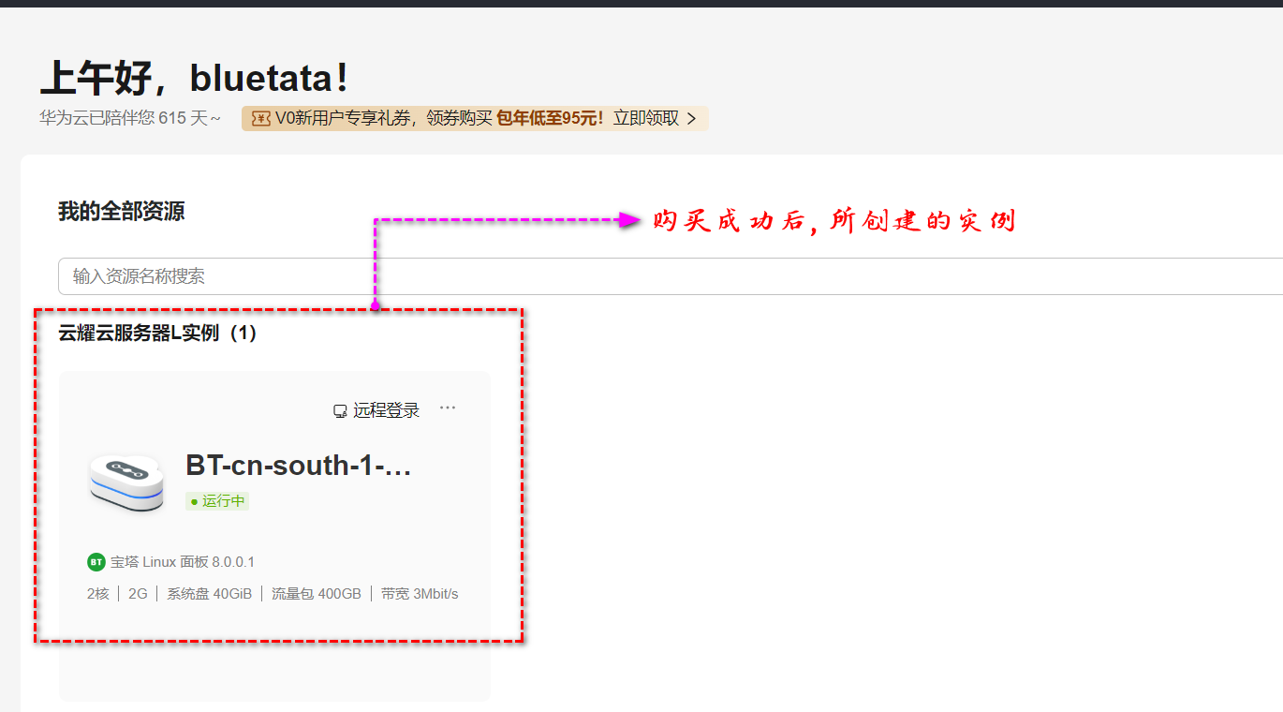Open the BT-cn-south-1 instance name

(x=299, y=465)
